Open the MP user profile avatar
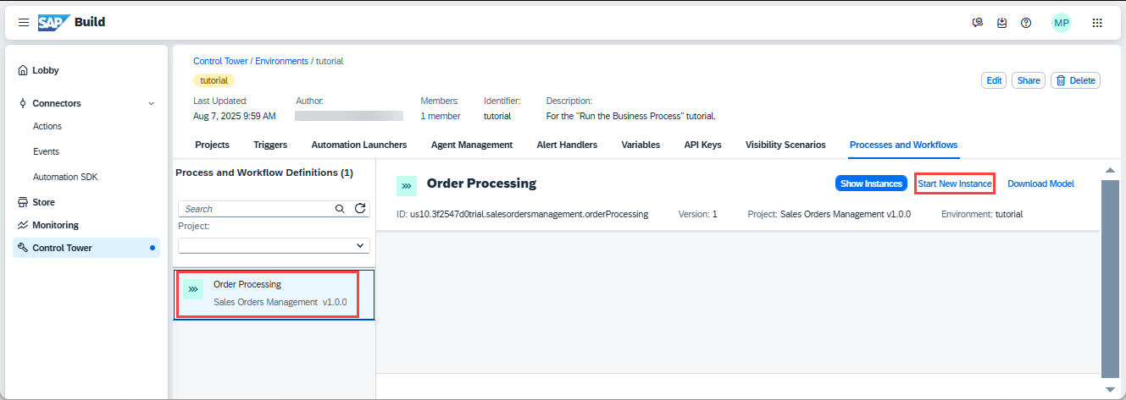This screenshot has height=400, width=1126. (x=1062, y=23)
